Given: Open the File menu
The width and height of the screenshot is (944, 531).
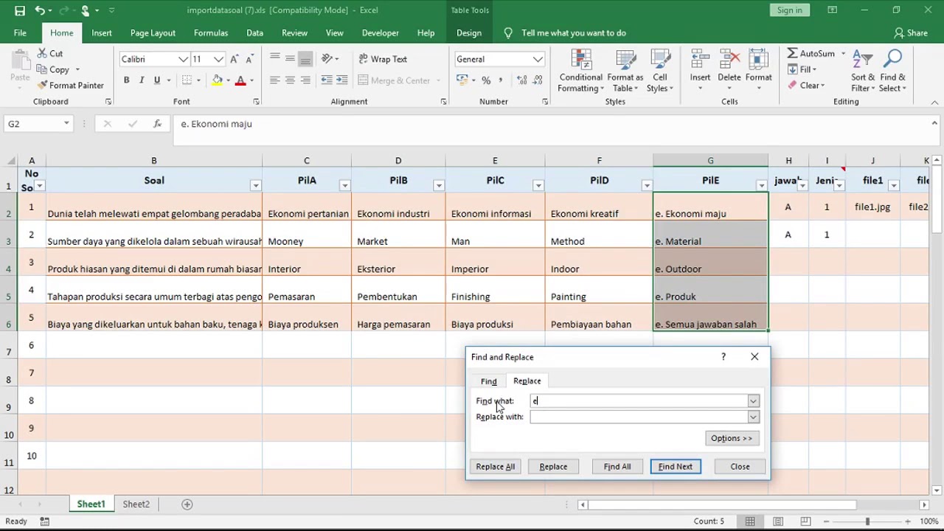Looking at the screenshot, I should [20, 32].
